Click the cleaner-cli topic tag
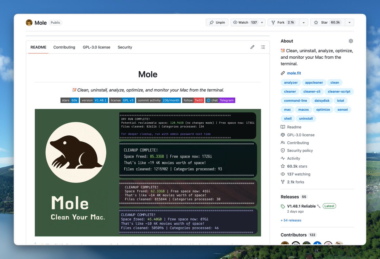Screen dimensions: 380x259 [312, 91]
